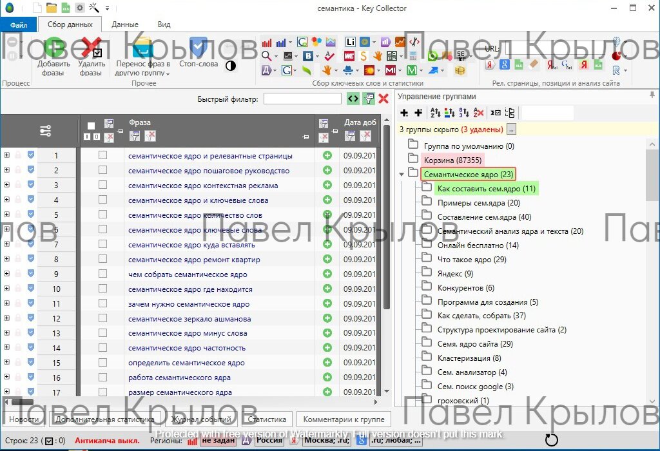The image size is (660, 451).
Task: Click the Антикапча выкл. status link
Action: tap(108, 441)
